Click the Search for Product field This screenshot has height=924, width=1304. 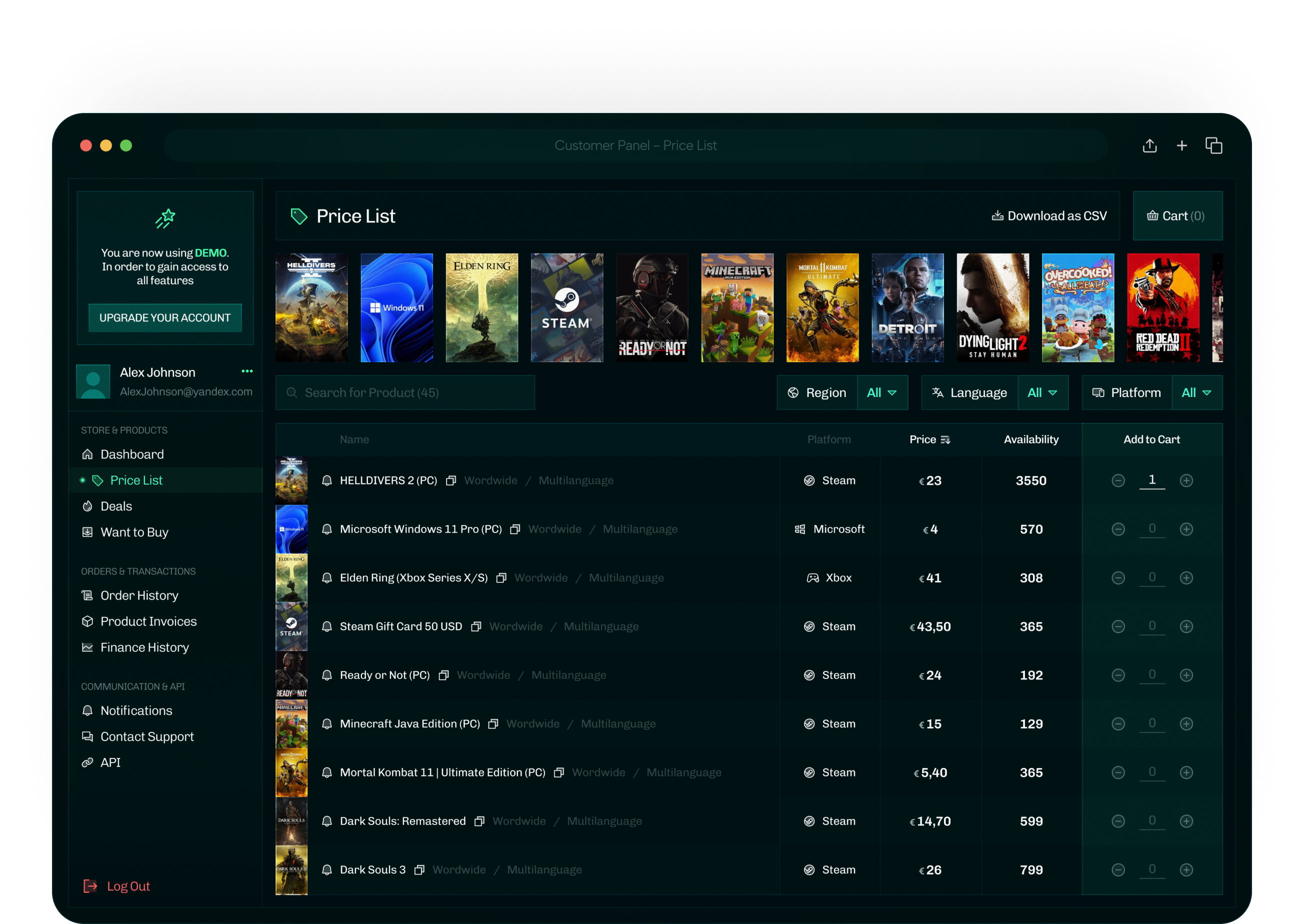(x=405, y=392)
